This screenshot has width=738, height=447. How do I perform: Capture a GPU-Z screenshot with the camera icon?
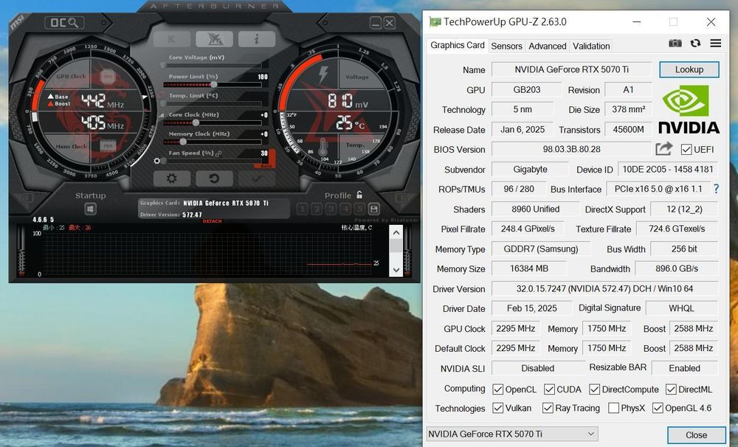675,43
